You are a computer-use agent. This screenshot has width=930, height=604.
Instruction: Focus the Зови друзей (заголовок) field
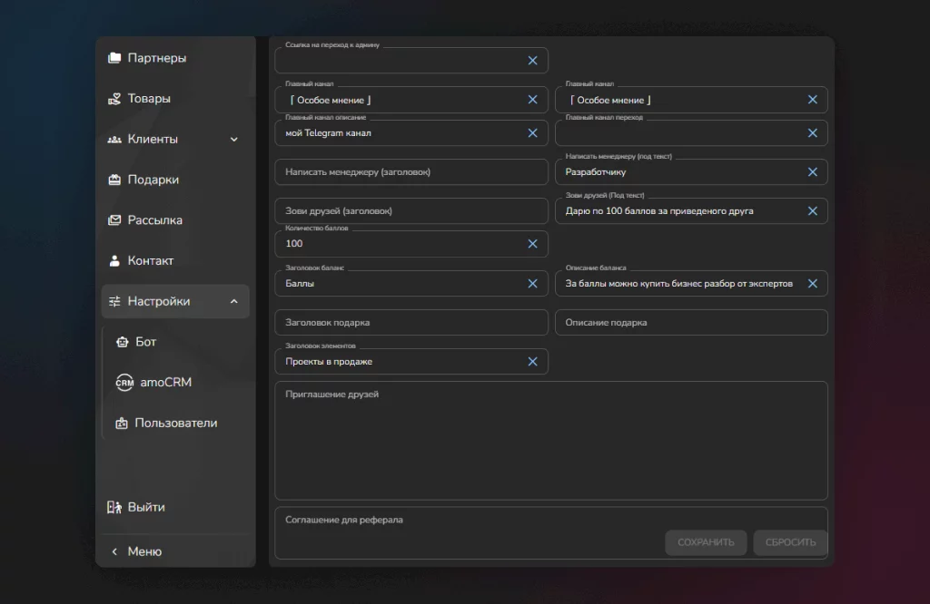411,210
